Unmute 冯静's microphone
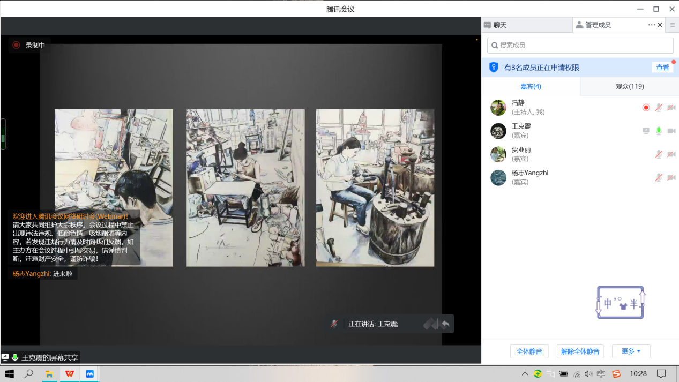Image resolution: width=679 pixels, height=382 pixels. pos(659,108)
